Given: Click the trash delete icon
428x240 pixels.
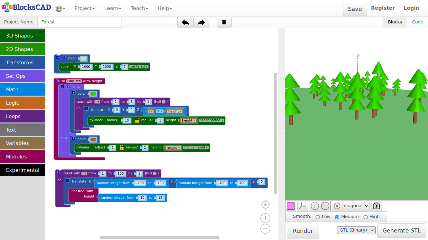Looking at the screenshot, I should (224, 22).
